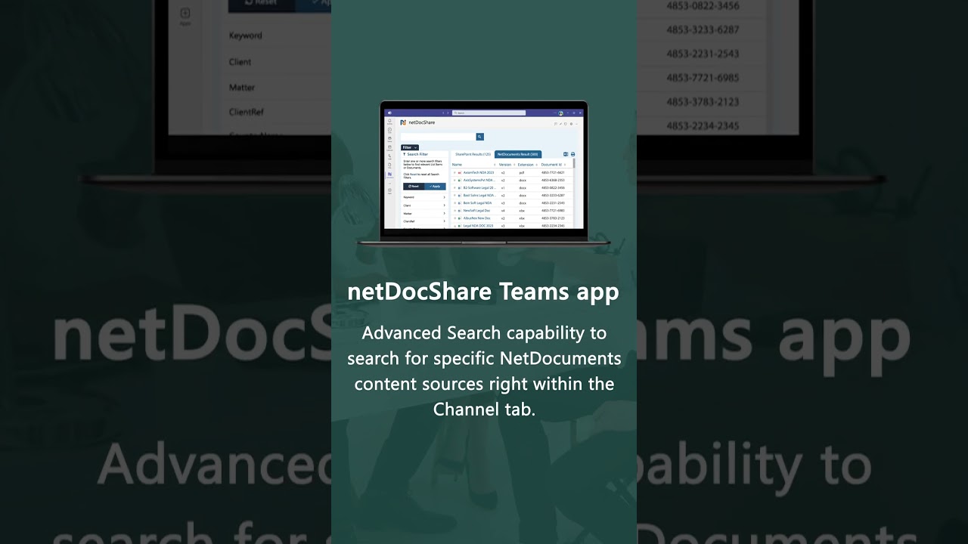This screenshot has height=544, width=968.
Task: Switch to SharePoint Results (125) tab
Action: click(x=473, y=154)
